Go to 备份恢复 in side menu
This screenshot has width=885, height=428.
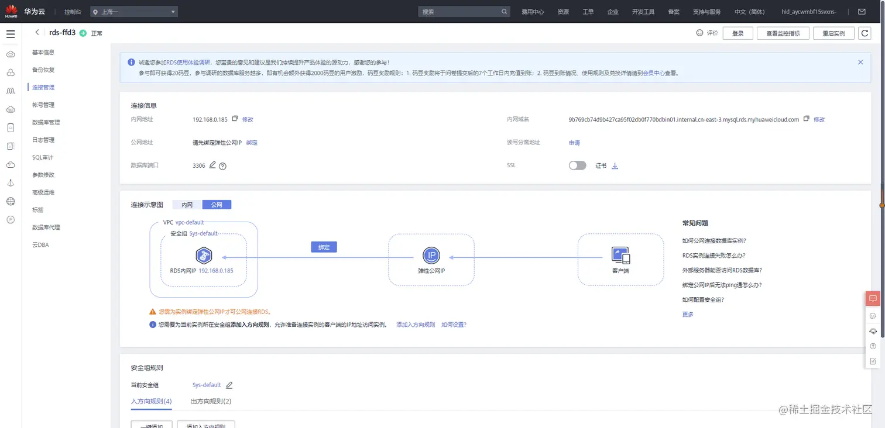(x=43, y=70)
